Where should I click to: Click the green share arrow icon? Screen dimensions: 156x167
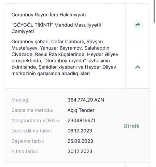point(138,25)
